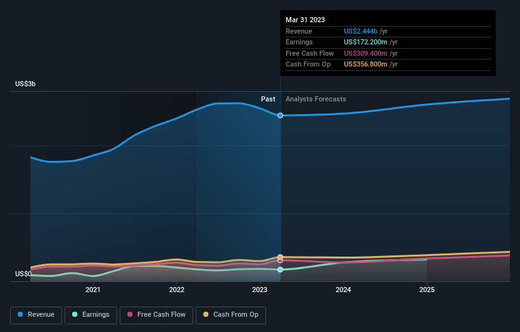
Task: Click the Earnings row label in tooltip
Action: (299, 42)
